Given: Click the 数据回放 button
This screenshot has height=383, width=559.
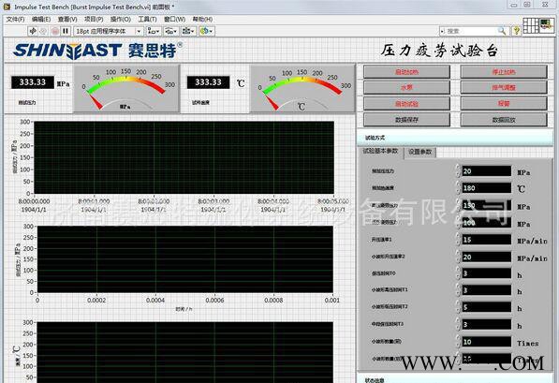Looking at the screenshot, I should (504, 120).
